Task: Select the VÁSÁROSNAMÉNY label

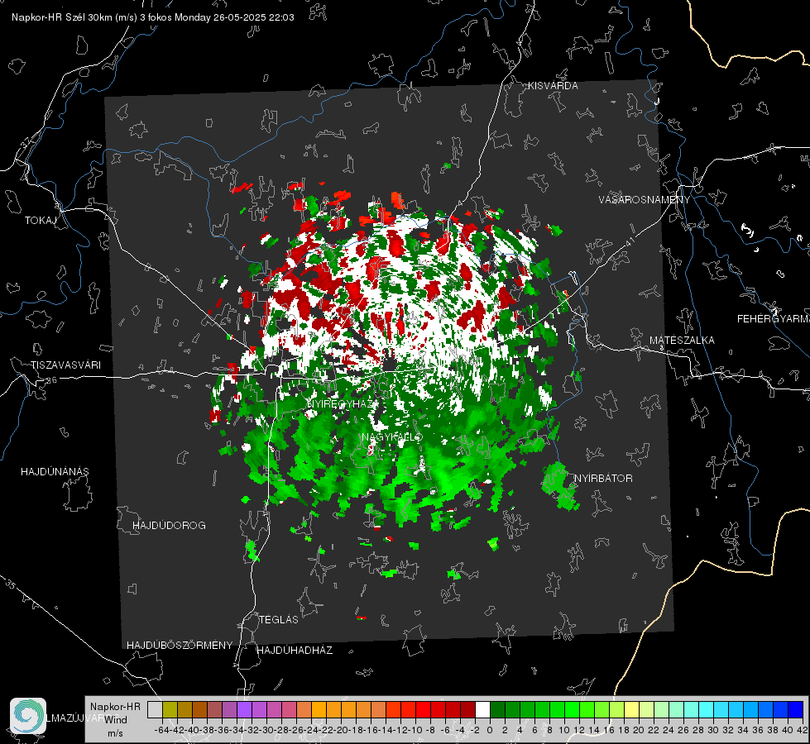Action: [645, 200]
